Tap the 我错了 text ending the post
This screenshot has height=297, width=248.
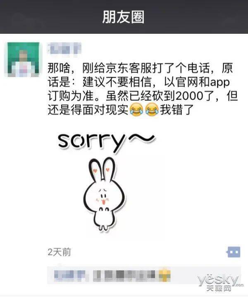177,110
